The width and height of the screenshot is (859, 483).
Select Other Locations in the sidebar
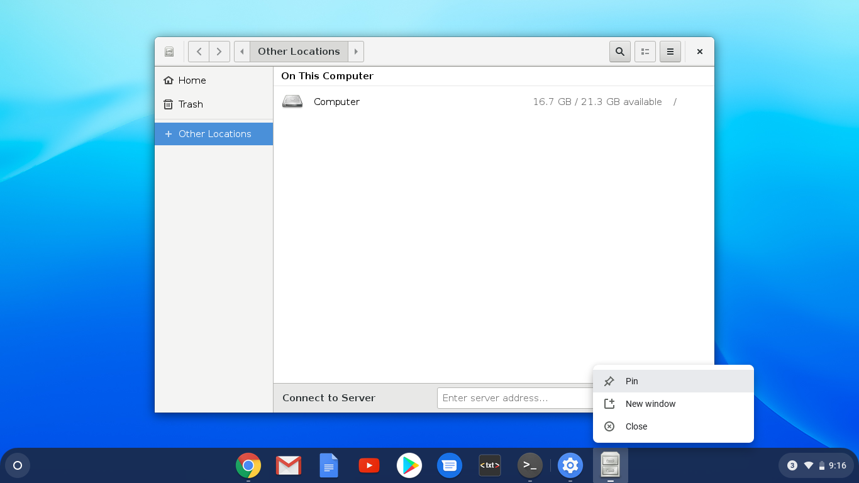pyautogui.click(x=214, y=134)
